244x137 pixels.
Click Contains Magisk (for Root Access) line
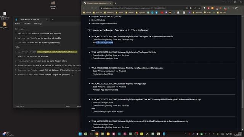[x=108, y=112]
